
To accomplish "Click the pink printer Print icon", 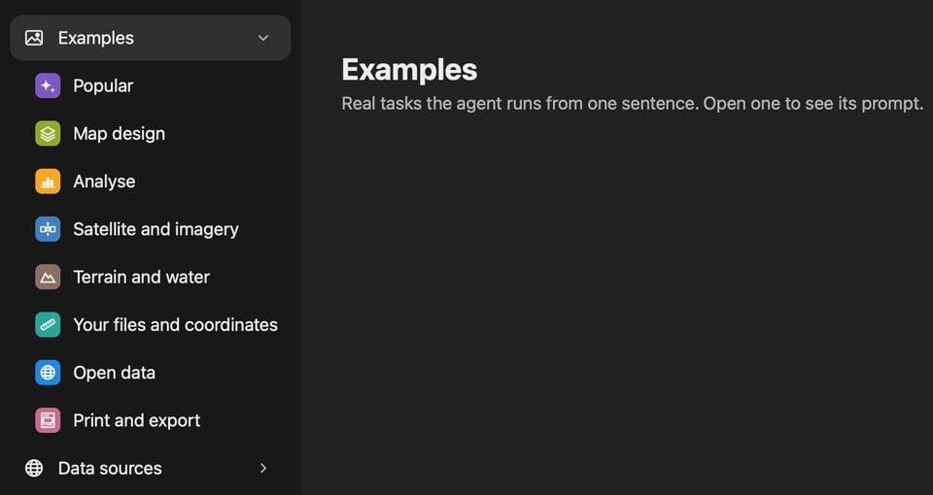I will tap(48, 420).
